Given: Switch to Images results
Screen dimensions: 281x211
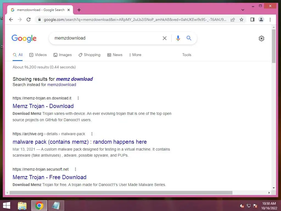Looking at the screenshot, I should (x=63, y=55).
